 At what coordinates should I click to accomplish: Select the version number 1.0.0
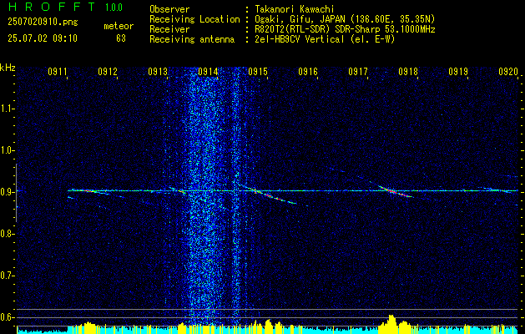coord(114,7)
